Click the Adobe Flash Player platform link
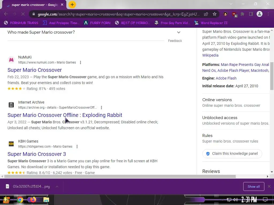274x205 pixels. point(234,70)
